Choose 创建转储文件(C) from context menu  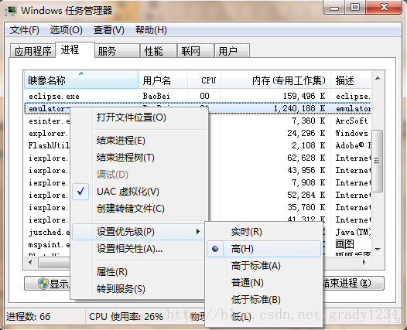(139, 209)
